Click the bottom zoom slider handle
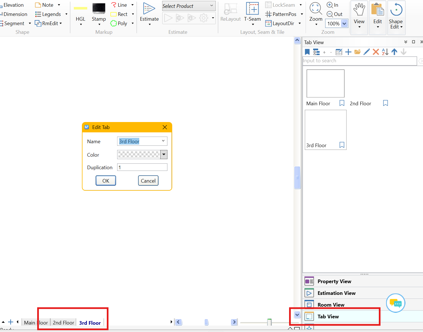Screen dimensions: 423x332 click(x=269, y=322)
